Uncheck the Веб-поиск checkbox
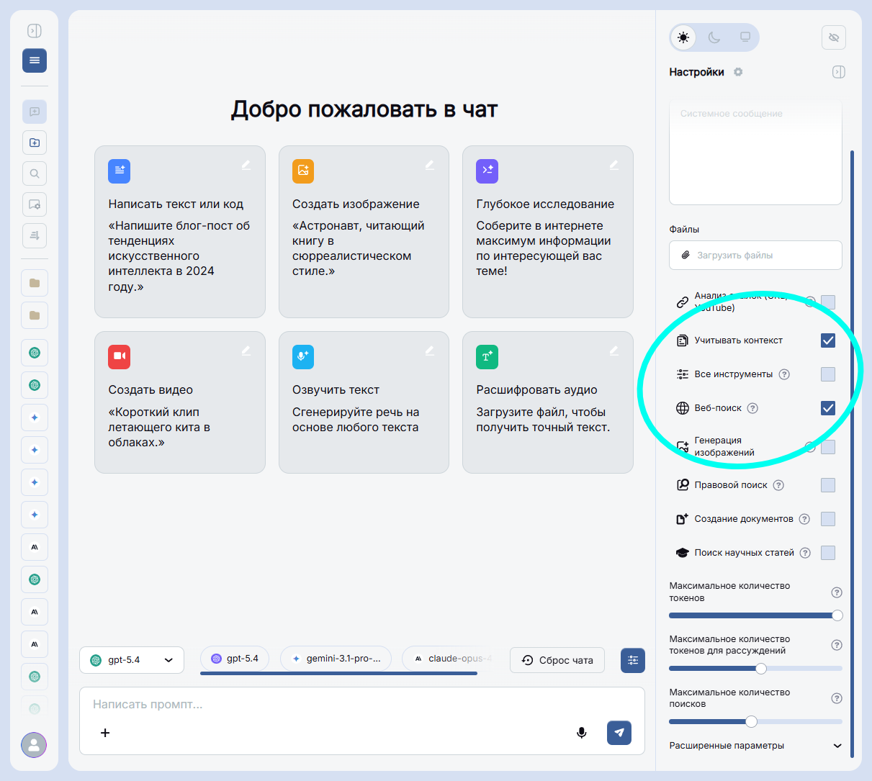872x781 pixels. coord(828,407)
